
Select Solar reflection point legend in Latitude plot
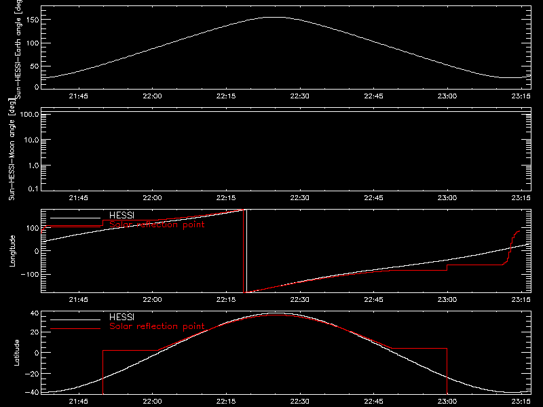[x=157, y=326]
